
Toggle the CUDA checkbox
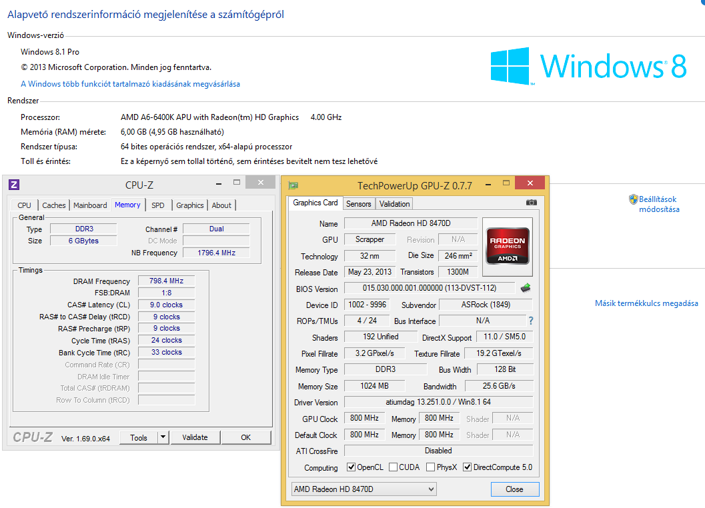coord(393,467)
